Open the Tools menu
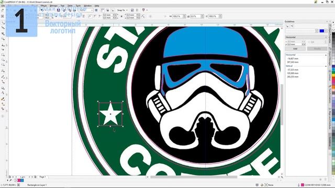 coord(78,6)
